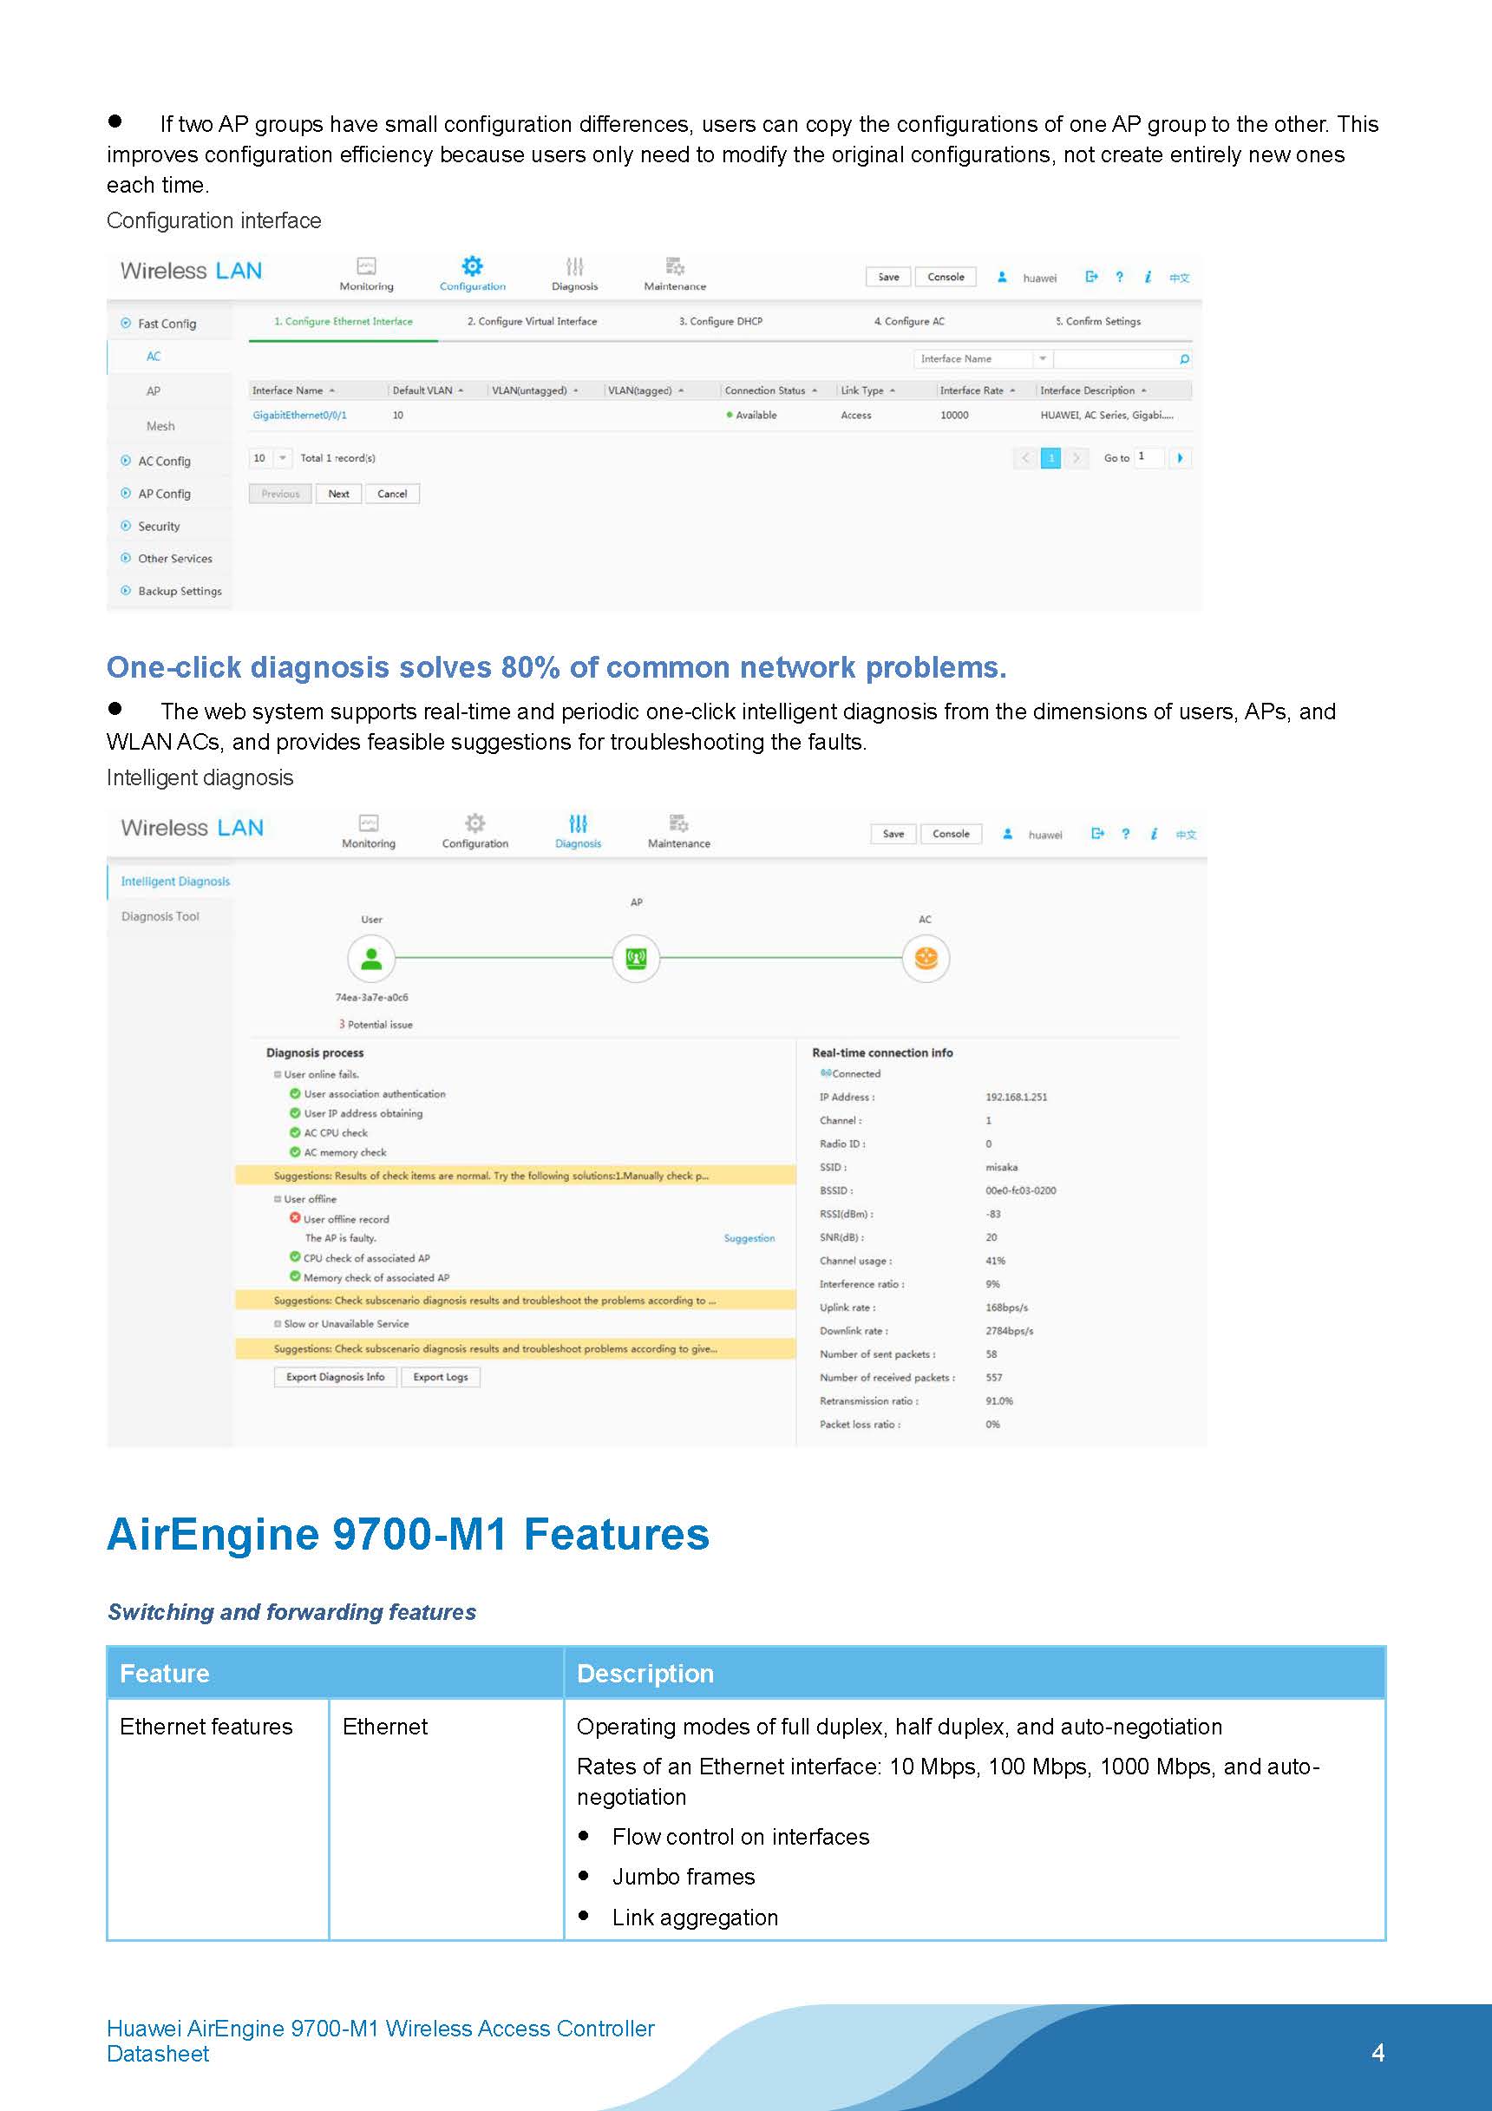This screenshot has height=2111, width=1492.
Task: Click Maintenance icon in Intelligent diagnosis screenshot
Action: (x=678, y=823)
